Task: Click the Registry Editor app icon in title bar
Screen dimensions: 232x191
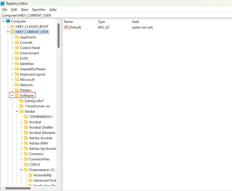Action: pyautogui.click(x=3, y=3)
